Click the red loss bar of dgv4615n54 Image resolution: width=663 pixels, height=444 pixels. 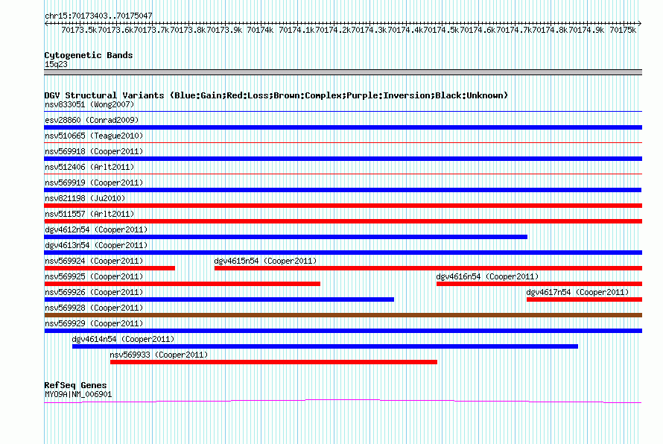(x=428, y=268)
